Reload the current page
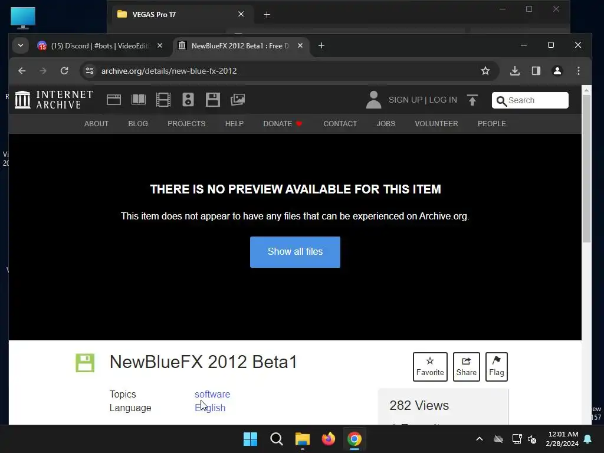The height and width of the screenshot is (453, 604). click(64, 71)
